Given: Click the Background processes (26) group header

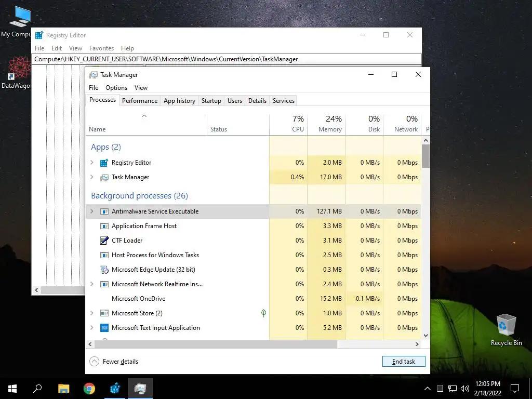Looking at the screenshot, I should pos(139,196).
